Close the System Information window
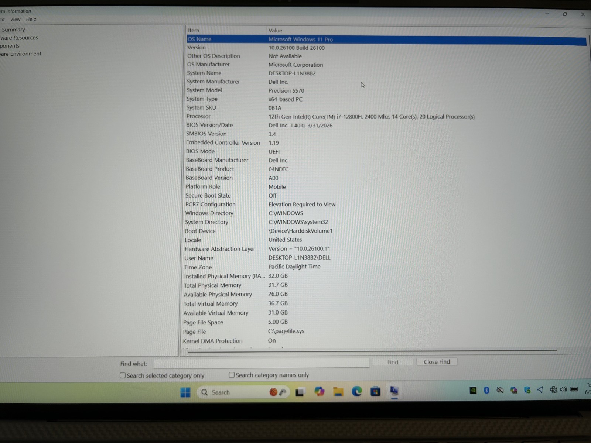 click(583, 14)
